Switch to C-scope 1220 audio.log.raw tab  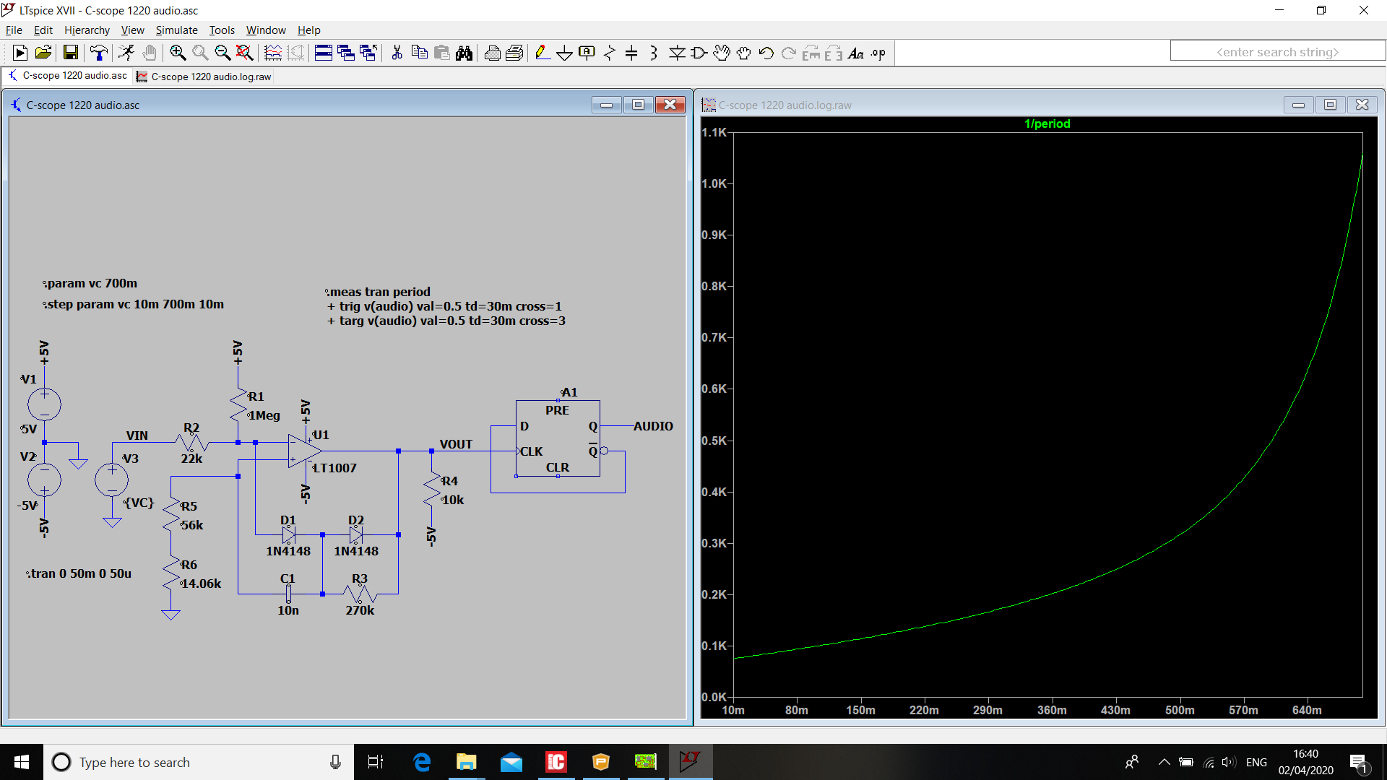click(x=210, y=77)
